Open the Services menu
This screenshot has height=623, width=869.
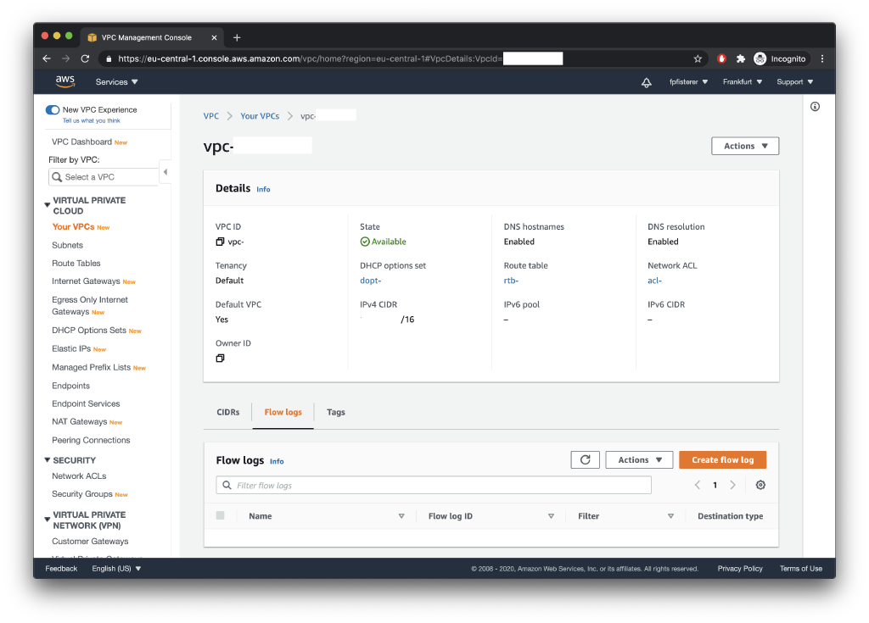coord(115,81)
